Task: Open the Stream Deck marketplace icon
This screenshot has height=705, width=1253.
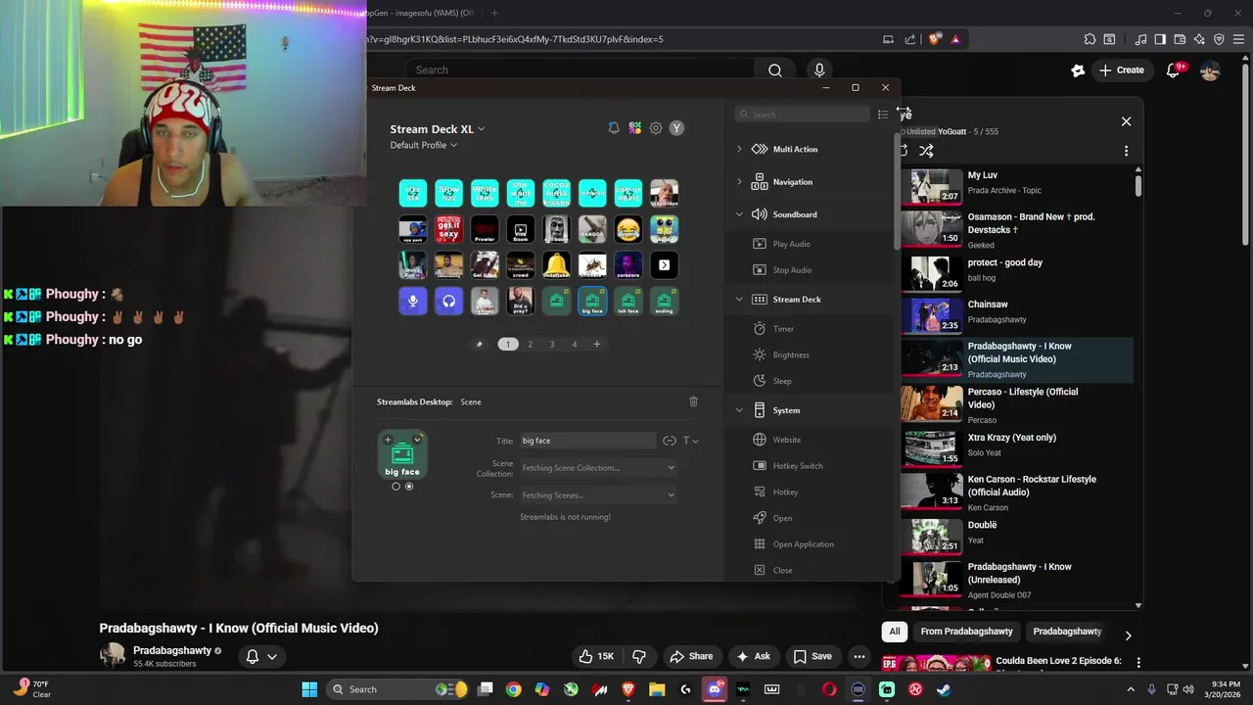Action: pos(635,128)
